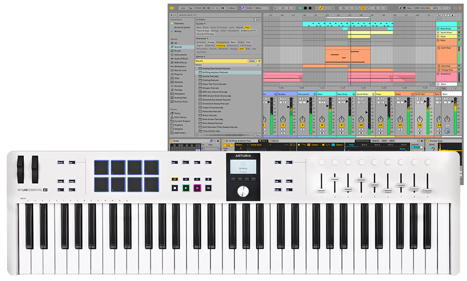This screenshot has width=467, height=281.
Task: Open the C#/Db root note dropdown
Action: pyautogui.click(x=250, y=8)
